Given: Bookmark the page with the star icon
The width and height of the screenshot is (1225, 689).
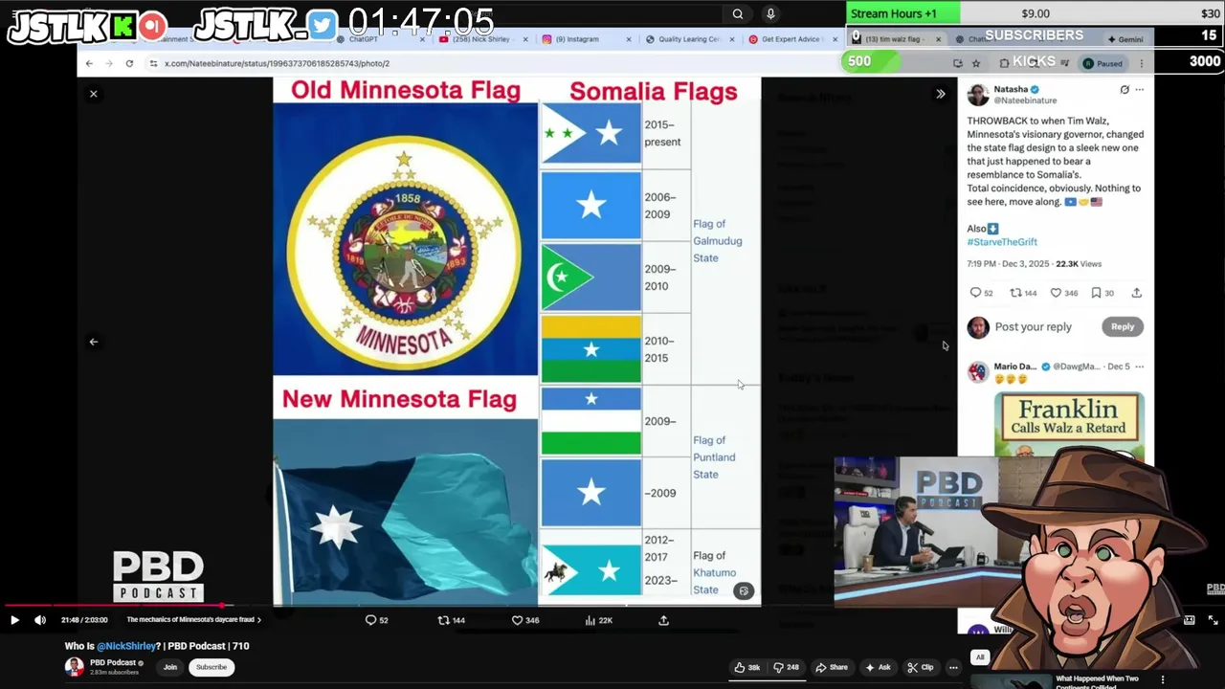Looking at the screenshot, I should (x=976, y=63).
